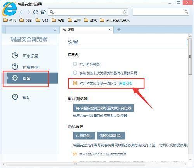This screenshot has height=168, width=194.
Task: Reload the page with refresh icon
Action: tap(36, 12)
